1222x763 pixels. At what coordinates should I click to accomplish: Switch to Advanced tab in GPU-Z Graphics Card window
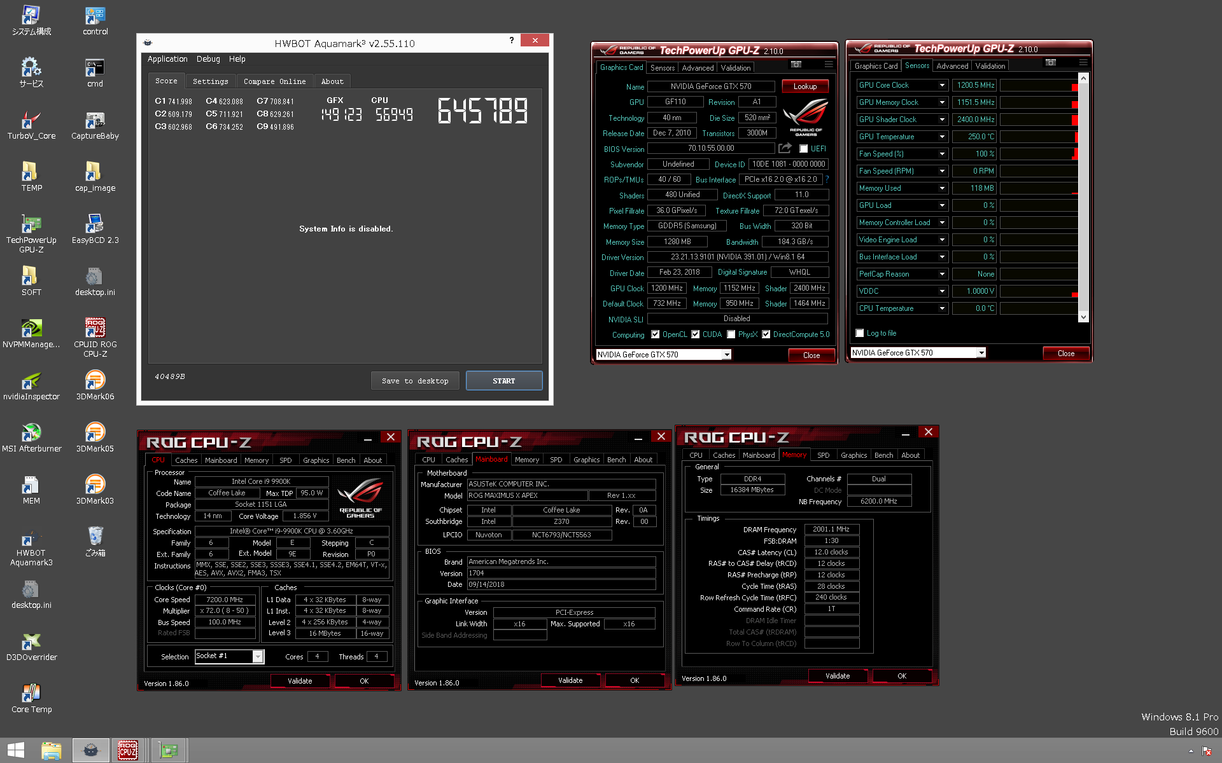[698, 68]
